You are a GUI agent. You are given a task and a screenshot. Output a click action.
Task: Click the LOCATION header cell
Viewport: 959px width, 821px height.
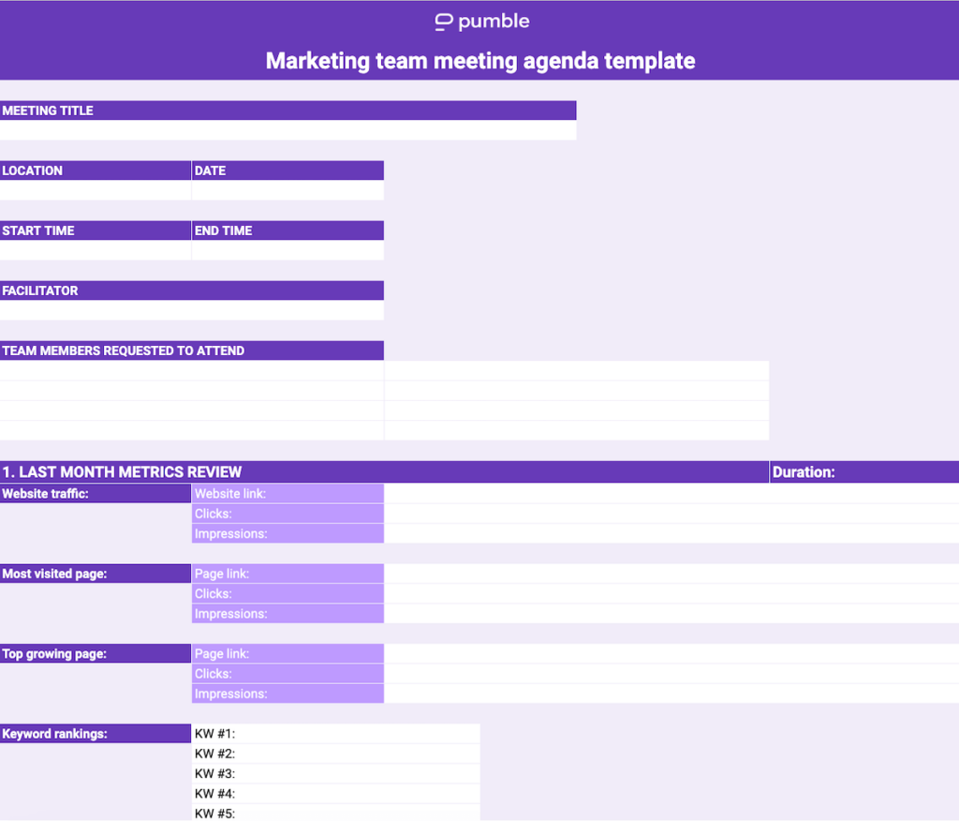tap(94, 170)
